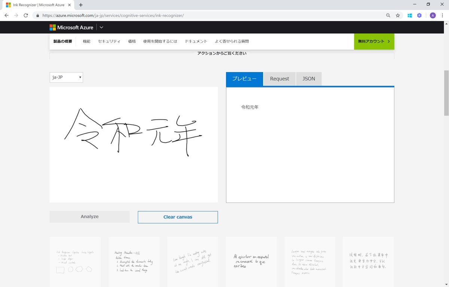Click the handwriting ink canvas

(134, 145)
